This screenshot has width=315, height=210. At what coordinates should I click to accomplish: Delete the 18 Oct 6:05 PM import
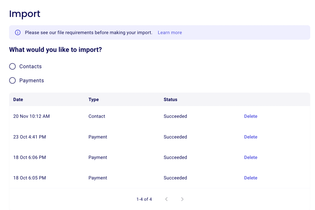point(250,178)
